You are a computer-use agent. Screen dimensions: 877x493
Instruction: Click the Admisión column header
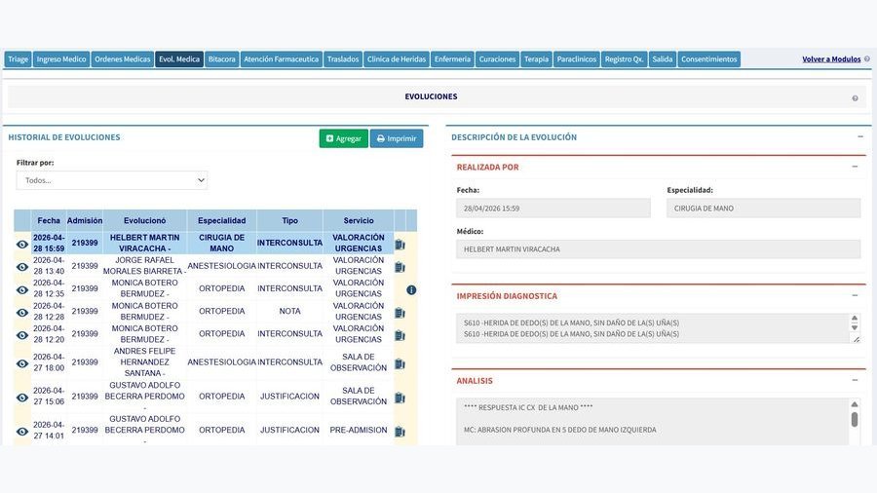click(85, 221)
